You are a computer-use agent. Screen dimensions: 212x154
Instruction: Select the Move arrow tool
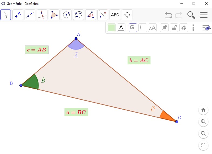(x=6, y=15)
